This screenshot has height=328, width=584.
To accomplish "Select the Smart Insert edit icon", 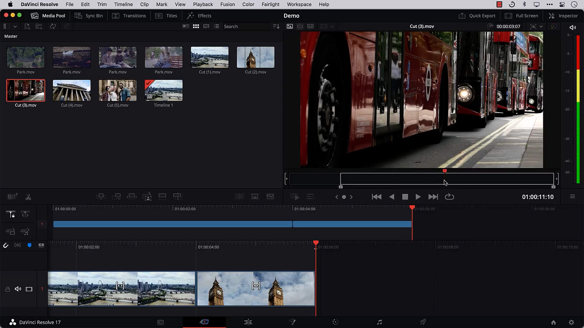I will (x=101, y=196).
